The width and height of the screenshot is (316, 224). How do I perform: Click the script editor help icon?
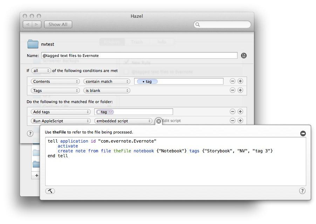pyautogui.click(x=302, y=191)
